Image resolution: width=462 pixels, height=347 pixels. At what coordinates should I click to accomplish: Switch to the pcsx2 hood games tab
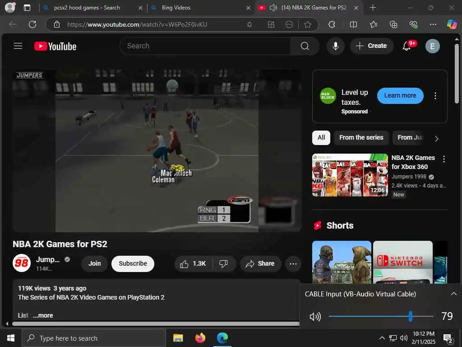click(92, 8)
